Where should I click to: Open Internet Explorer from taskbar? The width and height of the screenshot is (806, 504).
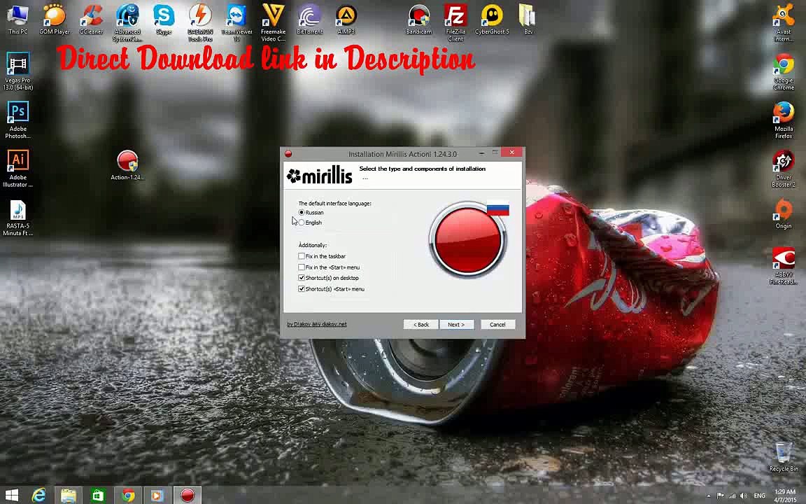pos(39,496)
